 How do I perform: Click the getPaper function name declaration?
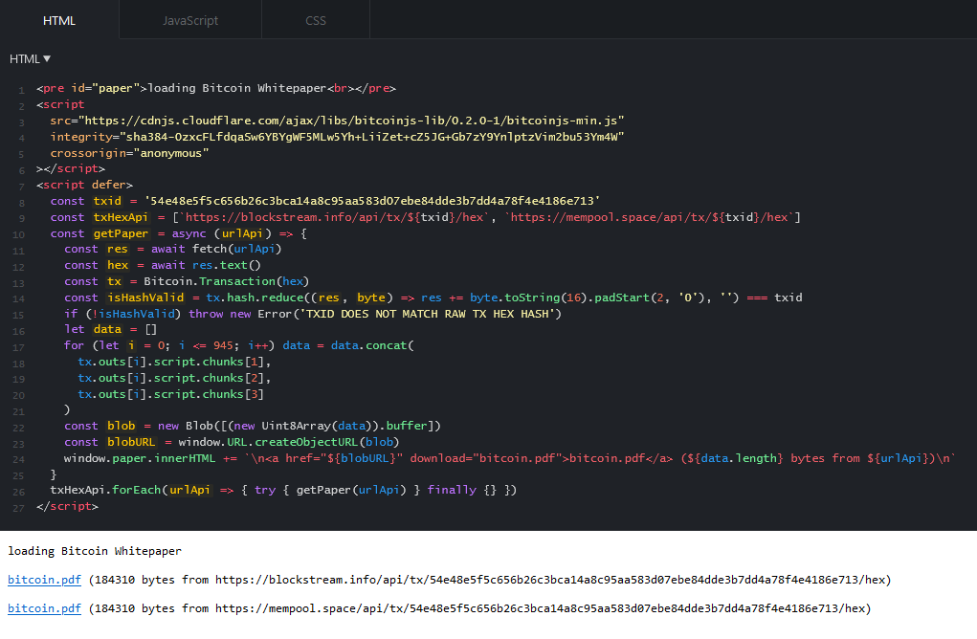(121, 233)
